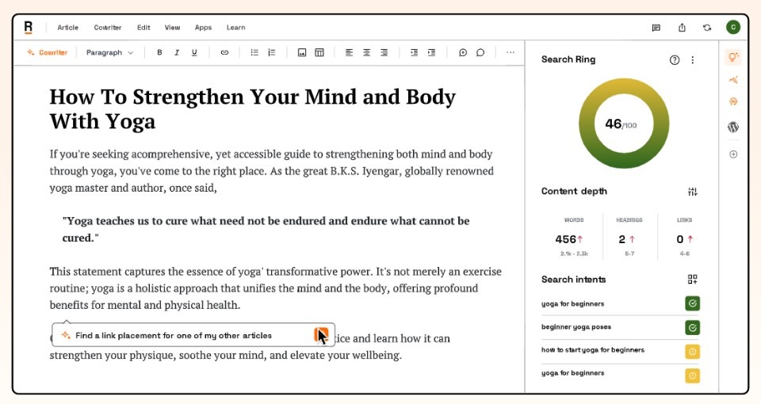This screenshot has width=761, height=404.
Task: Click the insert link icon
Action: (224, 53)
